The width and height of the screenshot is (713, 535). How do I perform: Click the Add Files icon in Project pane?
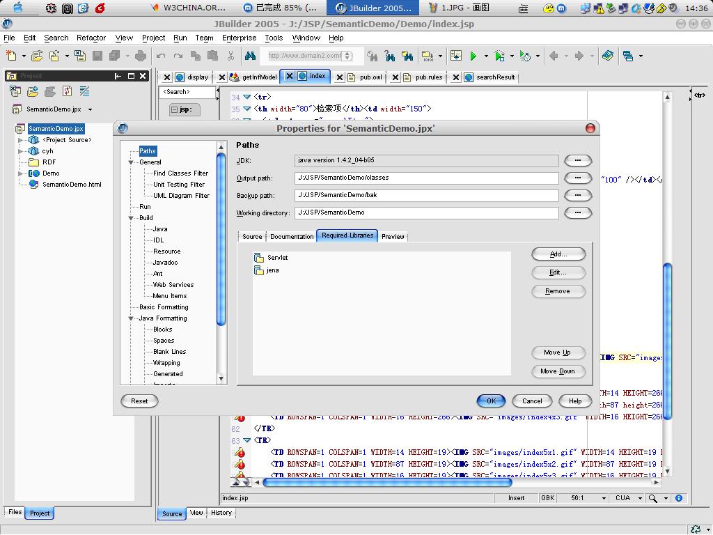coord(32,91)
